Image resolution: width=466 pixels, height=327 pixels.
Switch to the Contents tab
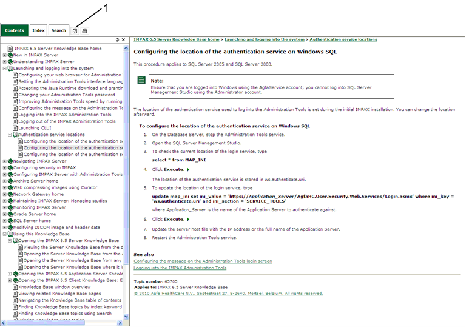click(15, 30)
